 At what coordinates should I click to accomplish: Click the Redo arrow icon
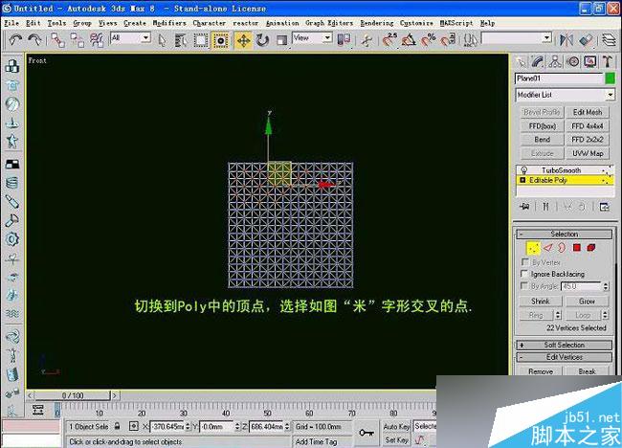[34, 39]
